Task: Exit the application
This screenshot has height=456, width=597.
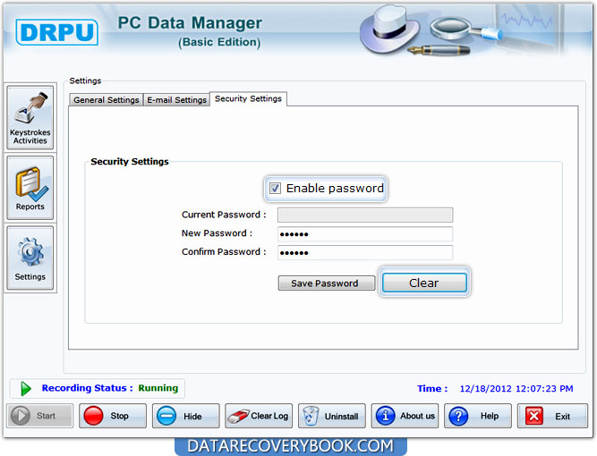Action: pyautogui.click(x=552, y=416)
